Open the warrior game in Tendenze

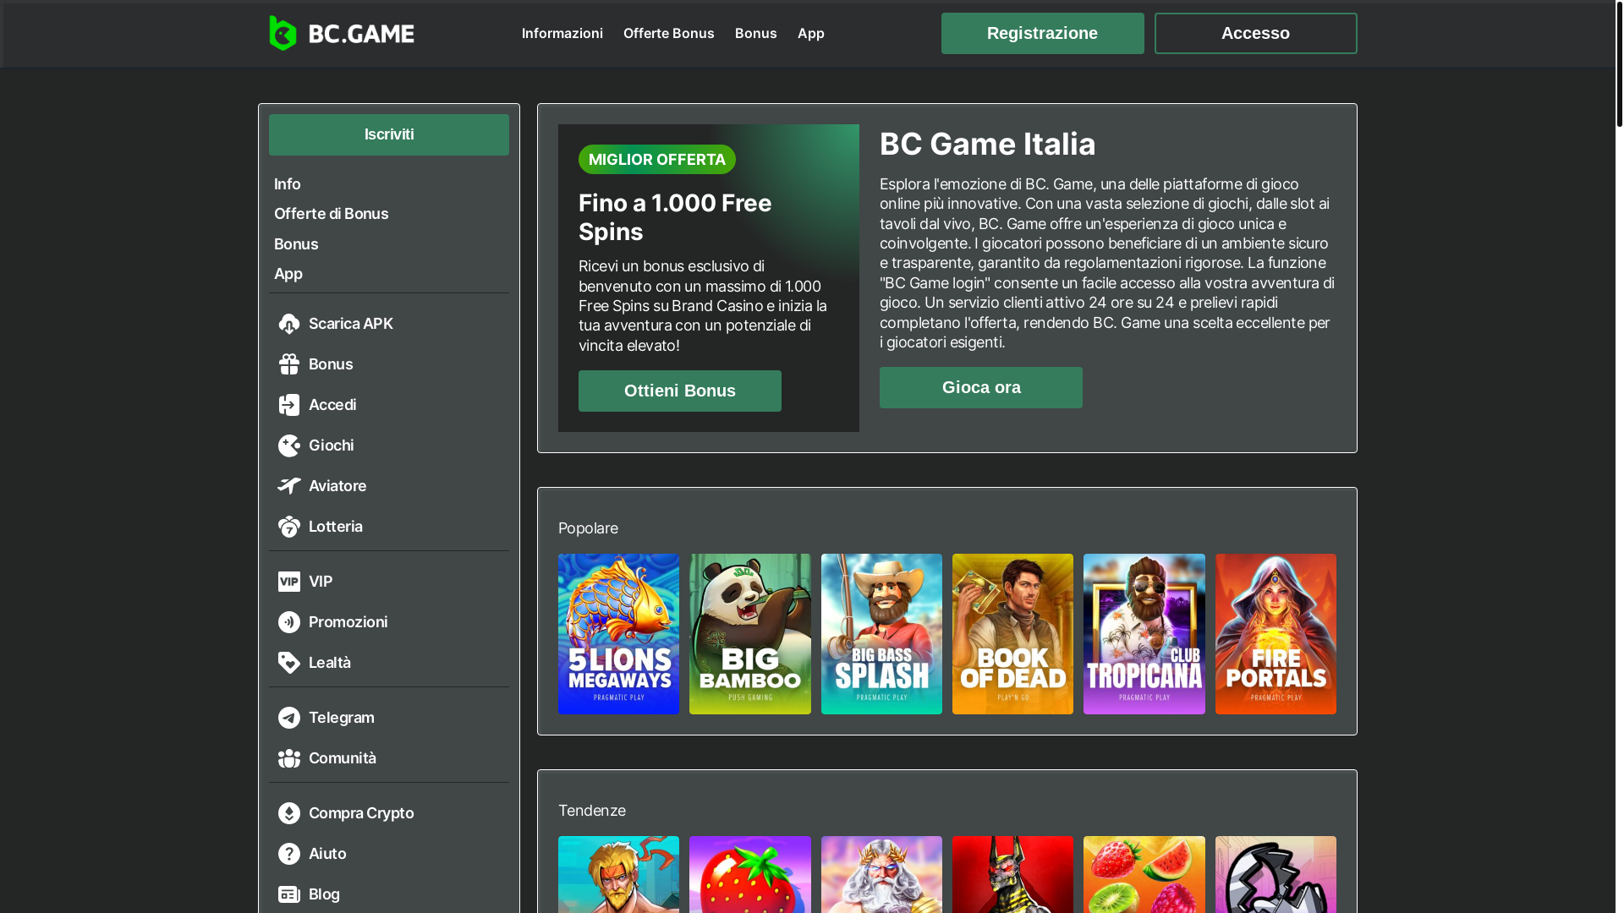(x=619, y=875)
